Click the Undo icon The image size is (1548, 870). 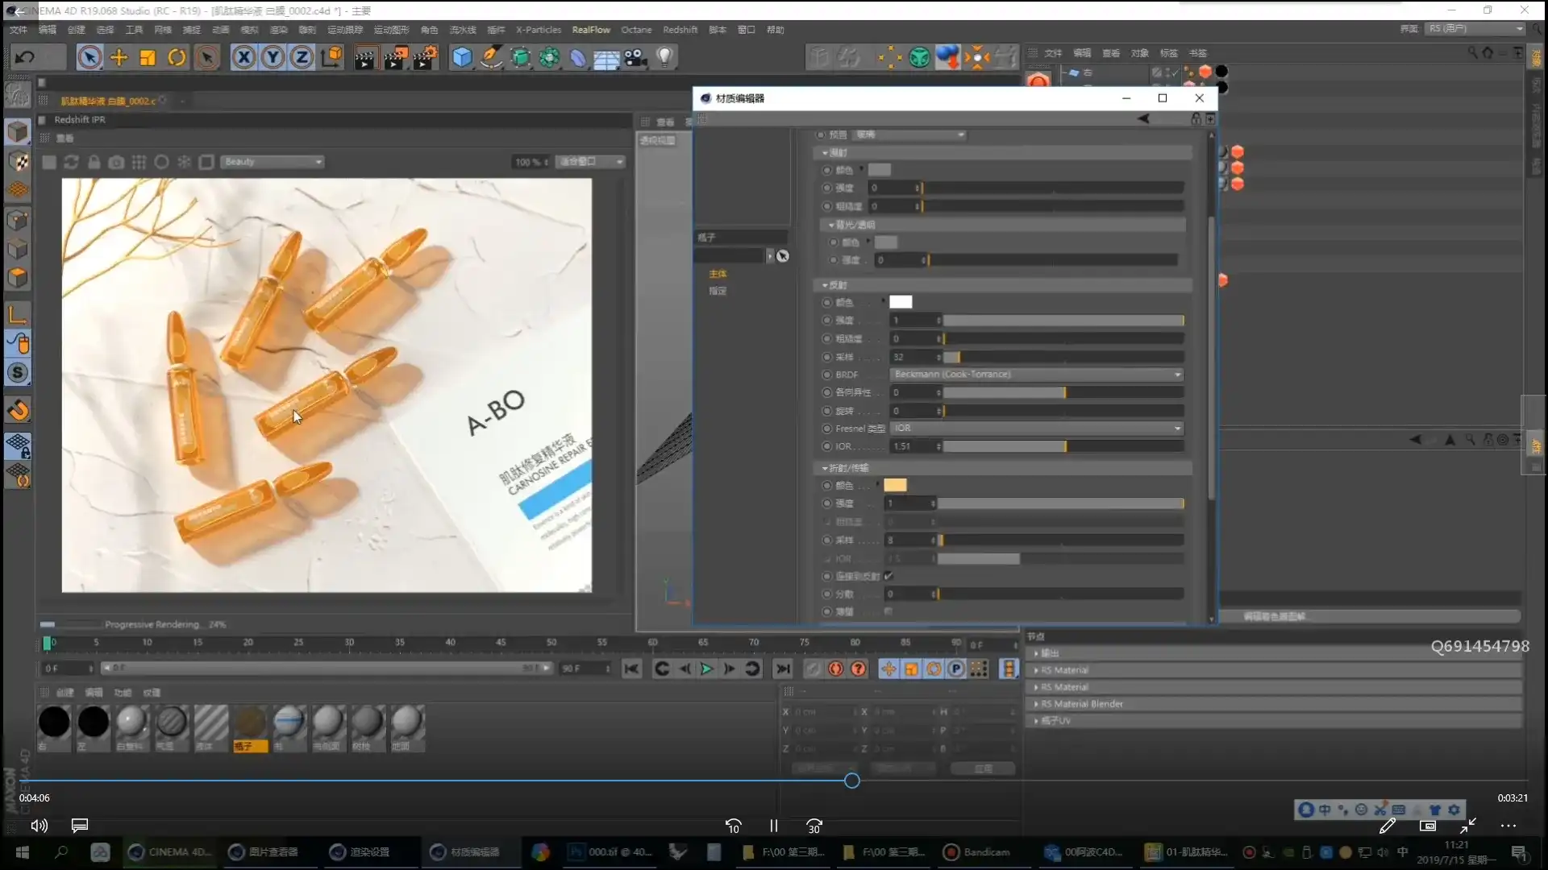[x=24, y=56]
